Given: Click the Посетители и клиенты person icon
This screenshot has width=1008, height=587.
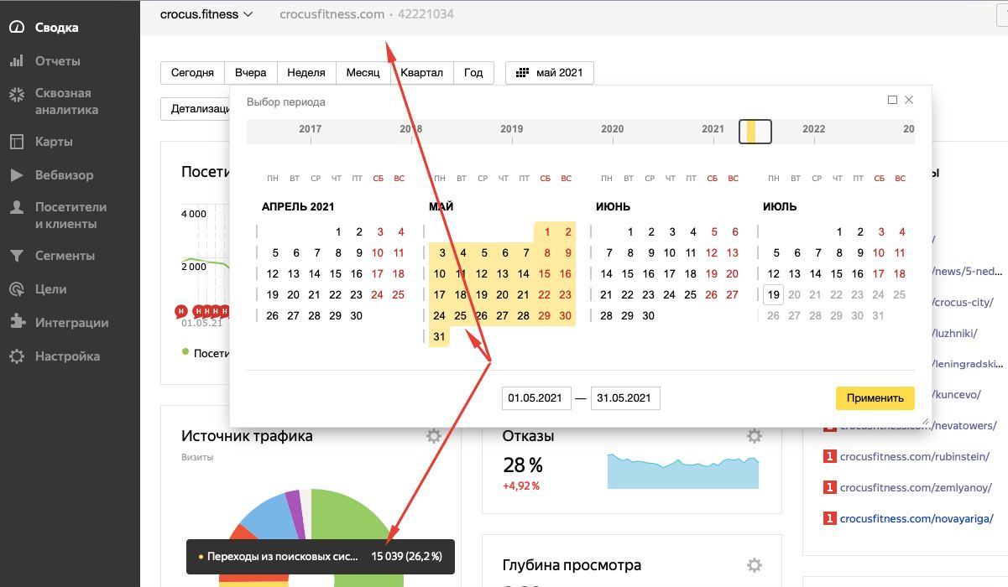Looking at the screenshot, I should [17, 209].
